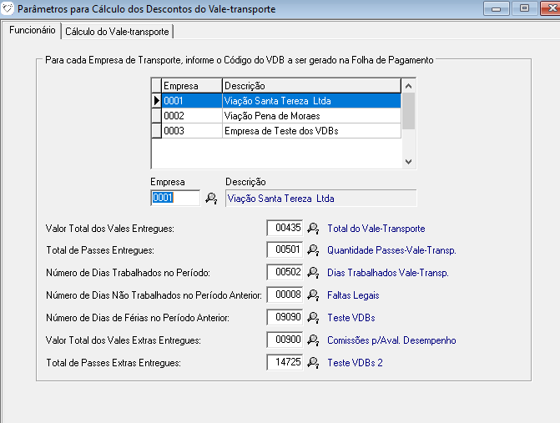The width and height of the screenshot is (560, 423).
Task: Select the Funcionário tab
Action: tap(32, 30)
